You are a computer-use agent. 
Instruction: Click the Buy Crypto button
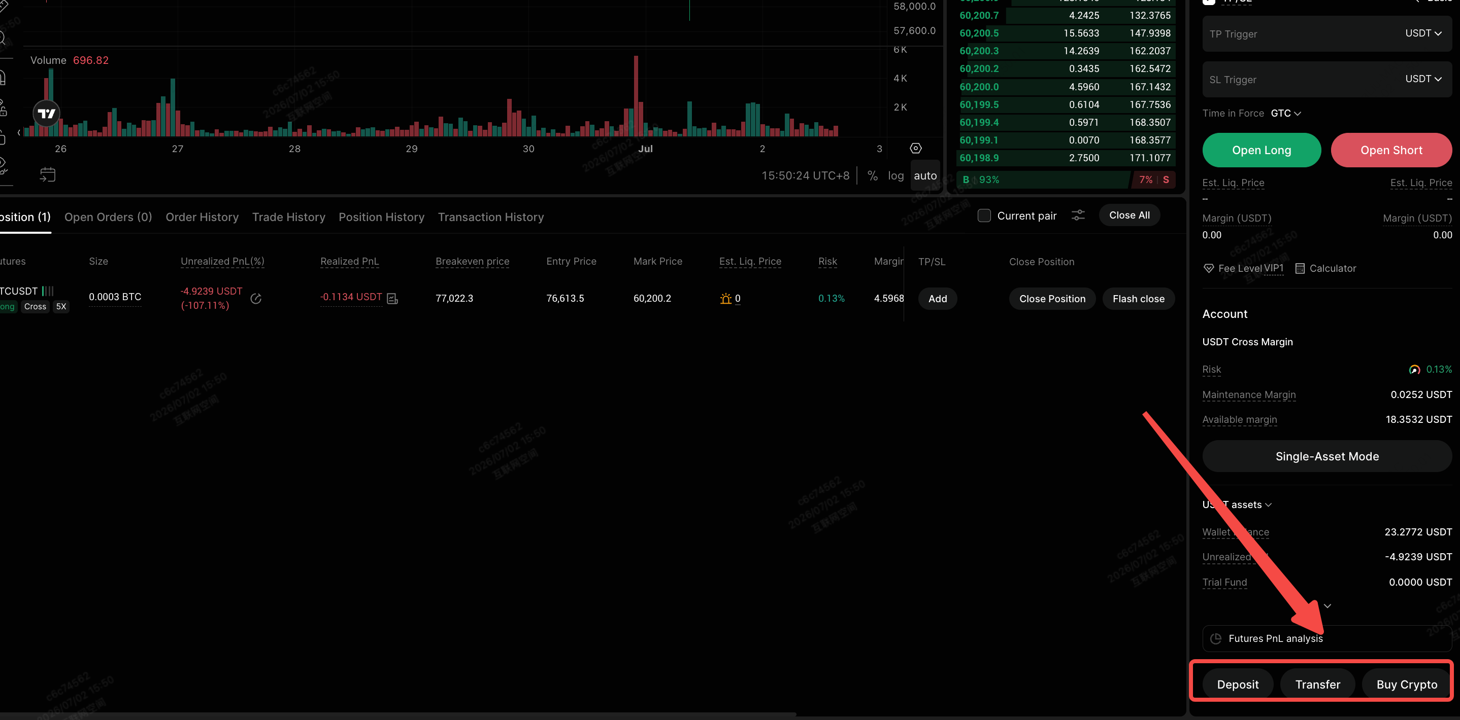(1406, 684)
